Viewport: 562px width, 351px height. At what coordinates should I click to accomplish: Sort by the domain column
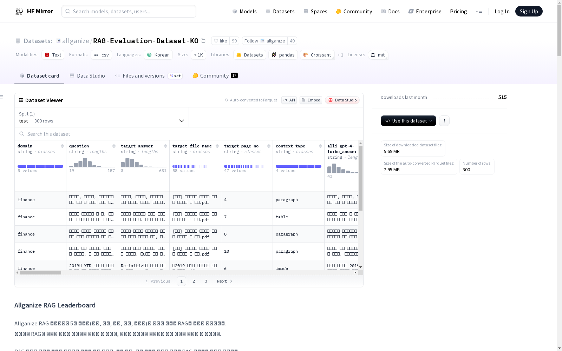(62, 146)
